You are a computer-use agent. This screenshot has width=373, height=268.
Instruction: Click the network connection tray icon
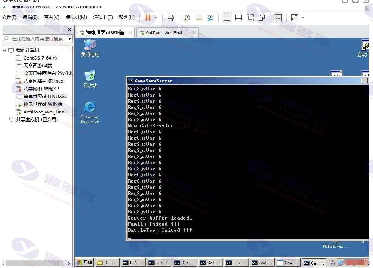coord(341,263)
